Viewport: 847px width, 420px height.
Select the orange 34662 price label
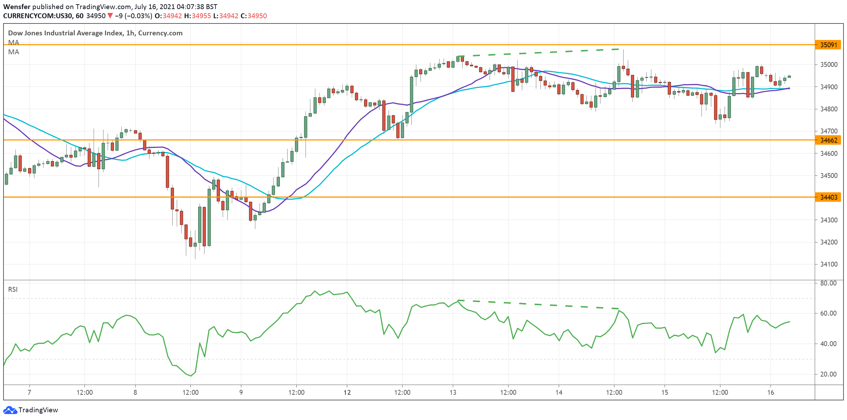[828, 140]
